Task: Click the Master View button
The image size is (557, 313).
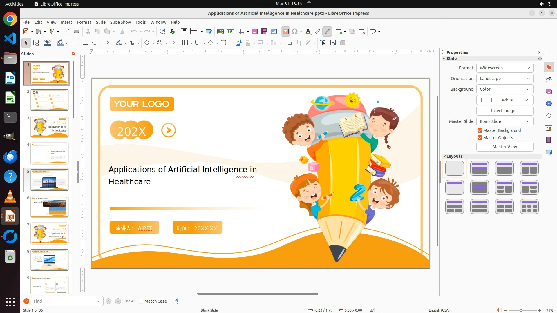Action: pos(504,147)
